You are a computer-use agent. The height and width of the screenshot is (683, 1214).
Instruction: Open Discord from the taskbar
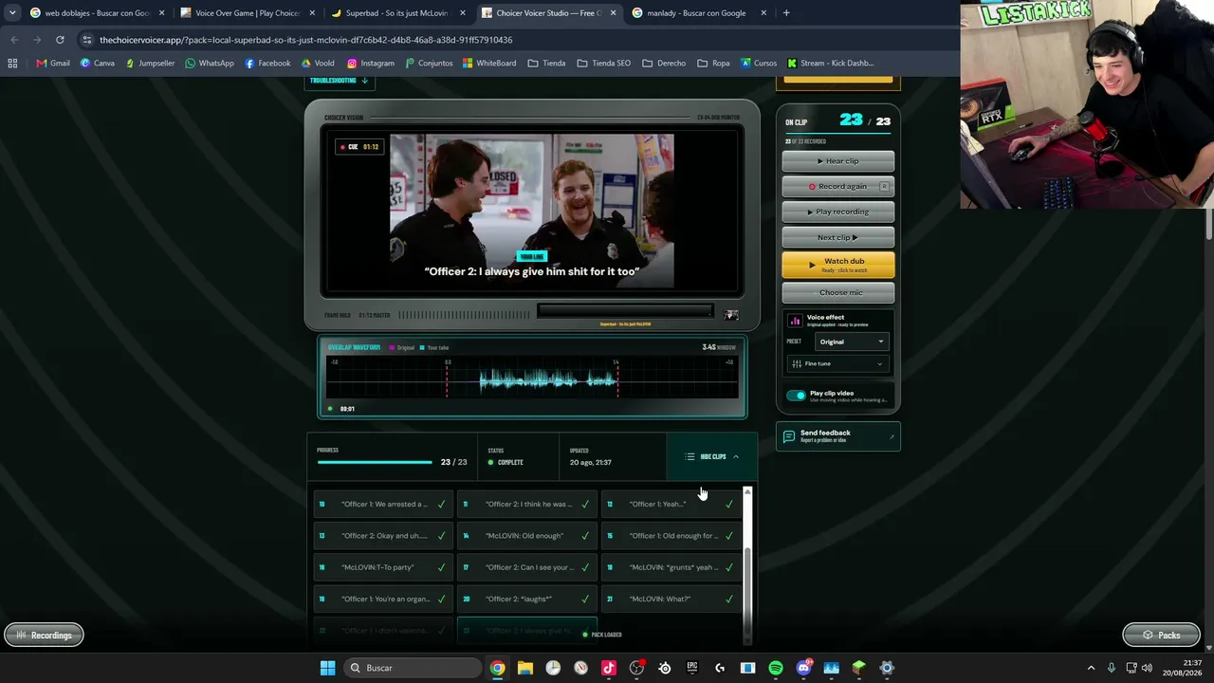[803, 668]
